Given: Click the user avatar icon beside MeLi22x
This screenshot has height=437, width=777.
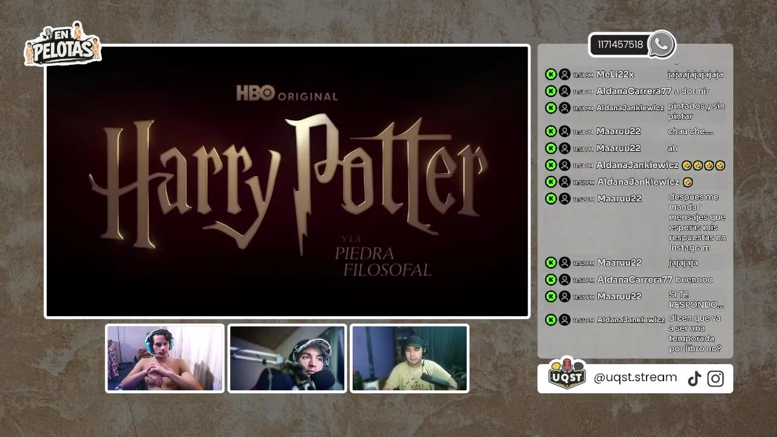Looking at the screenshot, I should 565,75.
